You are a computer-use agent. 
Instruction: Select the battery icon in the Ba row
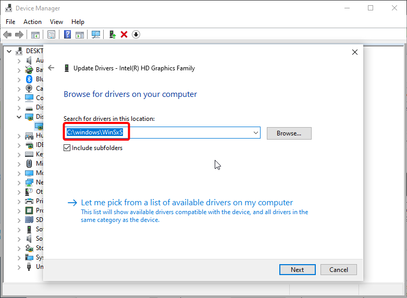pos(29,70)
